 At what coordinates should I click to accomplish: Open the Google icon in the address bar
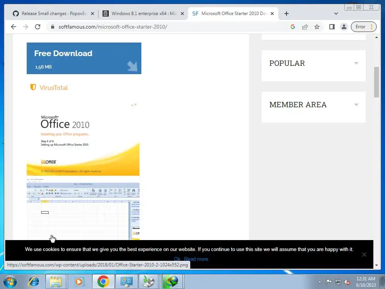pos(293,27)
